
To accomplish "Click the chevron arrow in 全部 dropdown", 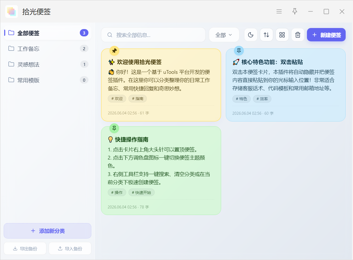I will pos(230,35).
